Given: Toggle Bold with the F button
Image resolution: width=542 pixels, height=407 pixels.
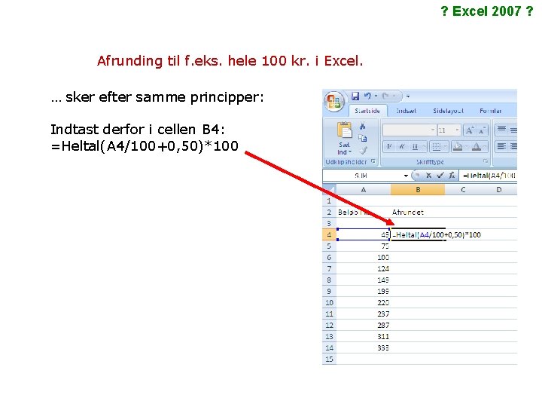Looking at the screenshot, I should (389, 147).
